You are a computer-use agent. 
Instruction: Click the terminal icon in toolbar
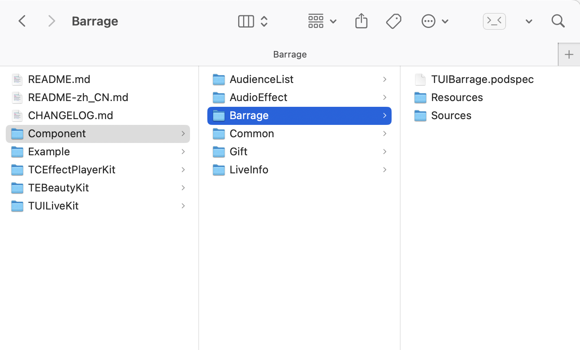(494, 21)
